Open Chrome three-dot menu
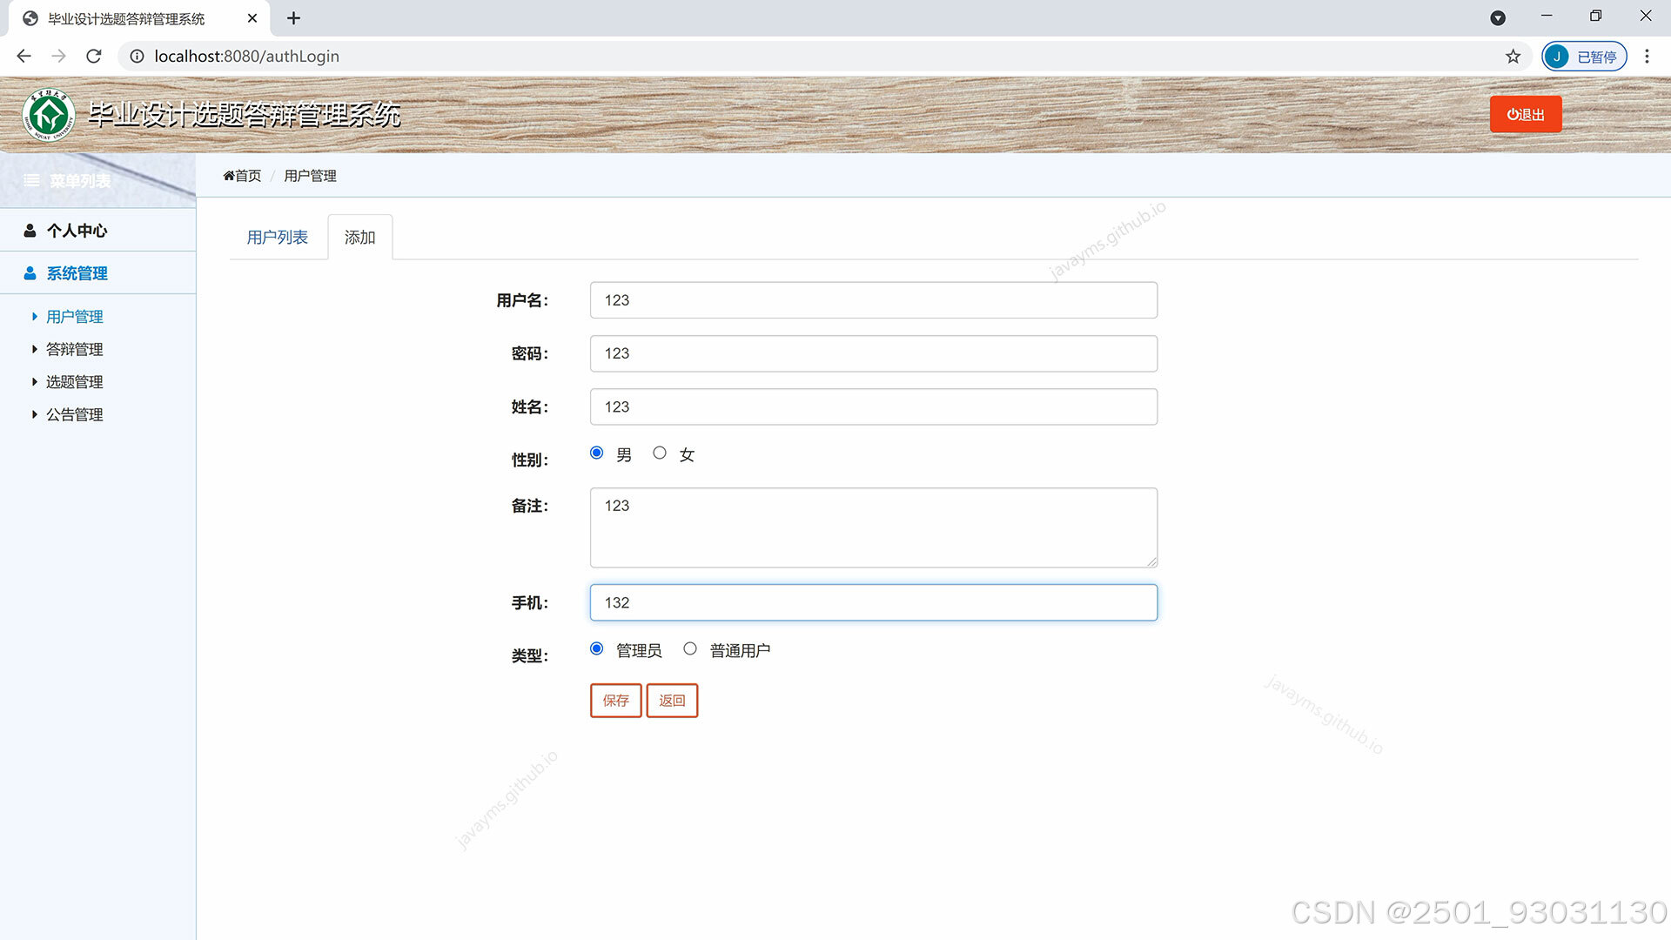The width and height of the screenshot is (1671, 940). pyautogui.click(x=1647, y=57)
